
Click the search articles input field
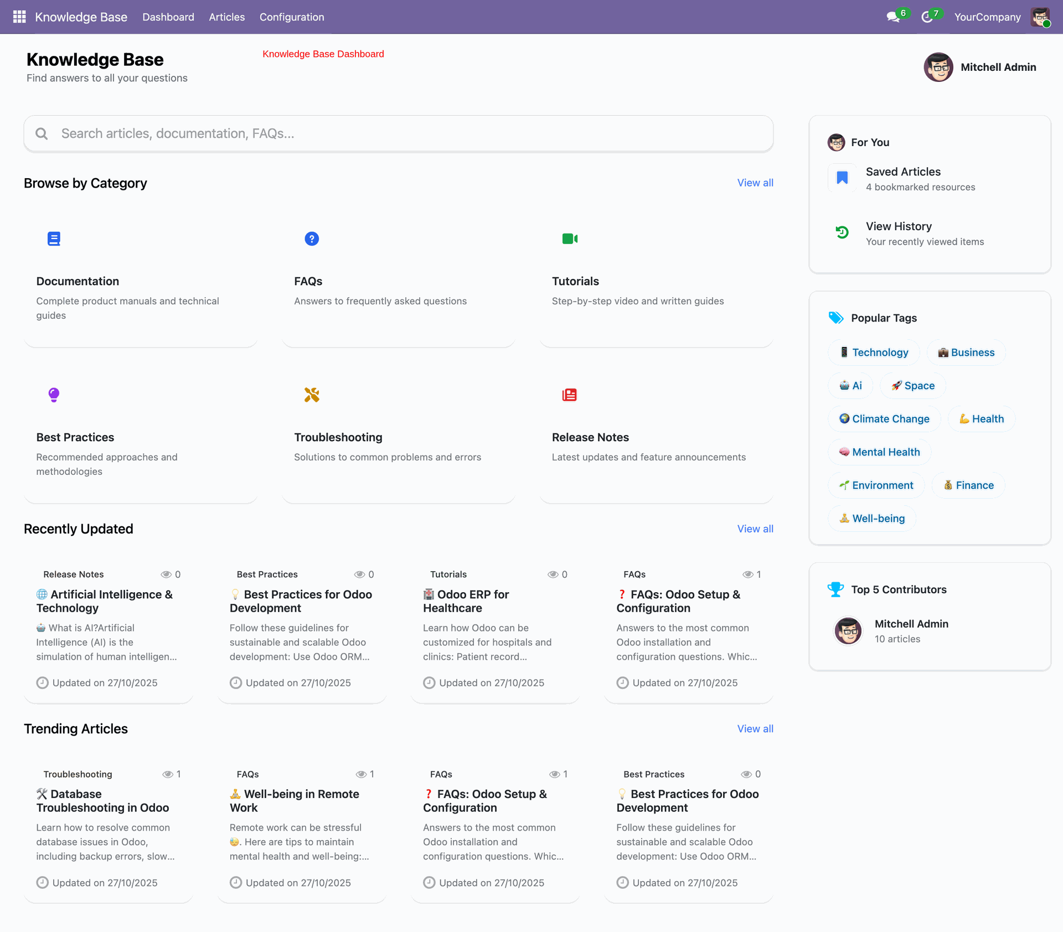pyautogui.click(x=399, y=133)
